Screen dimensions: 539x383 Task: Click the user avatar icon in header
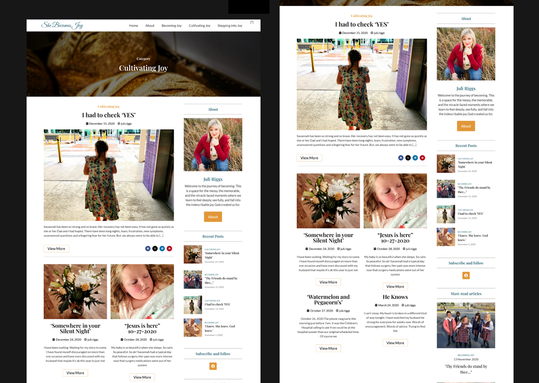252,22
